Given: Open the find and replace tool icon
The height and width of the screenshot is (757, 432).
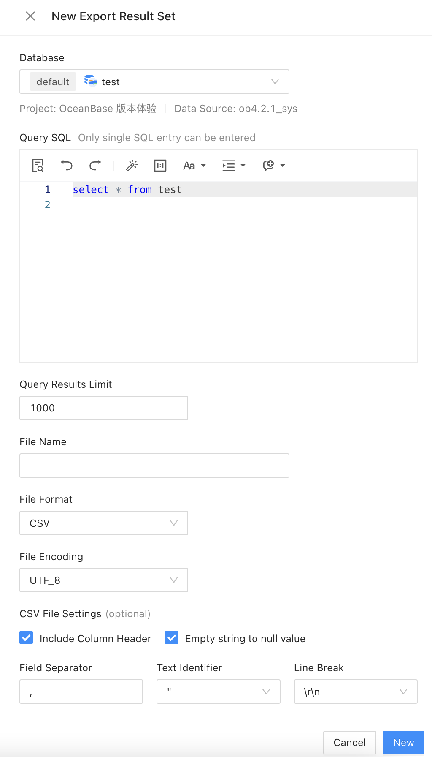Looking at the screenshot, I should tap(38, 165).
